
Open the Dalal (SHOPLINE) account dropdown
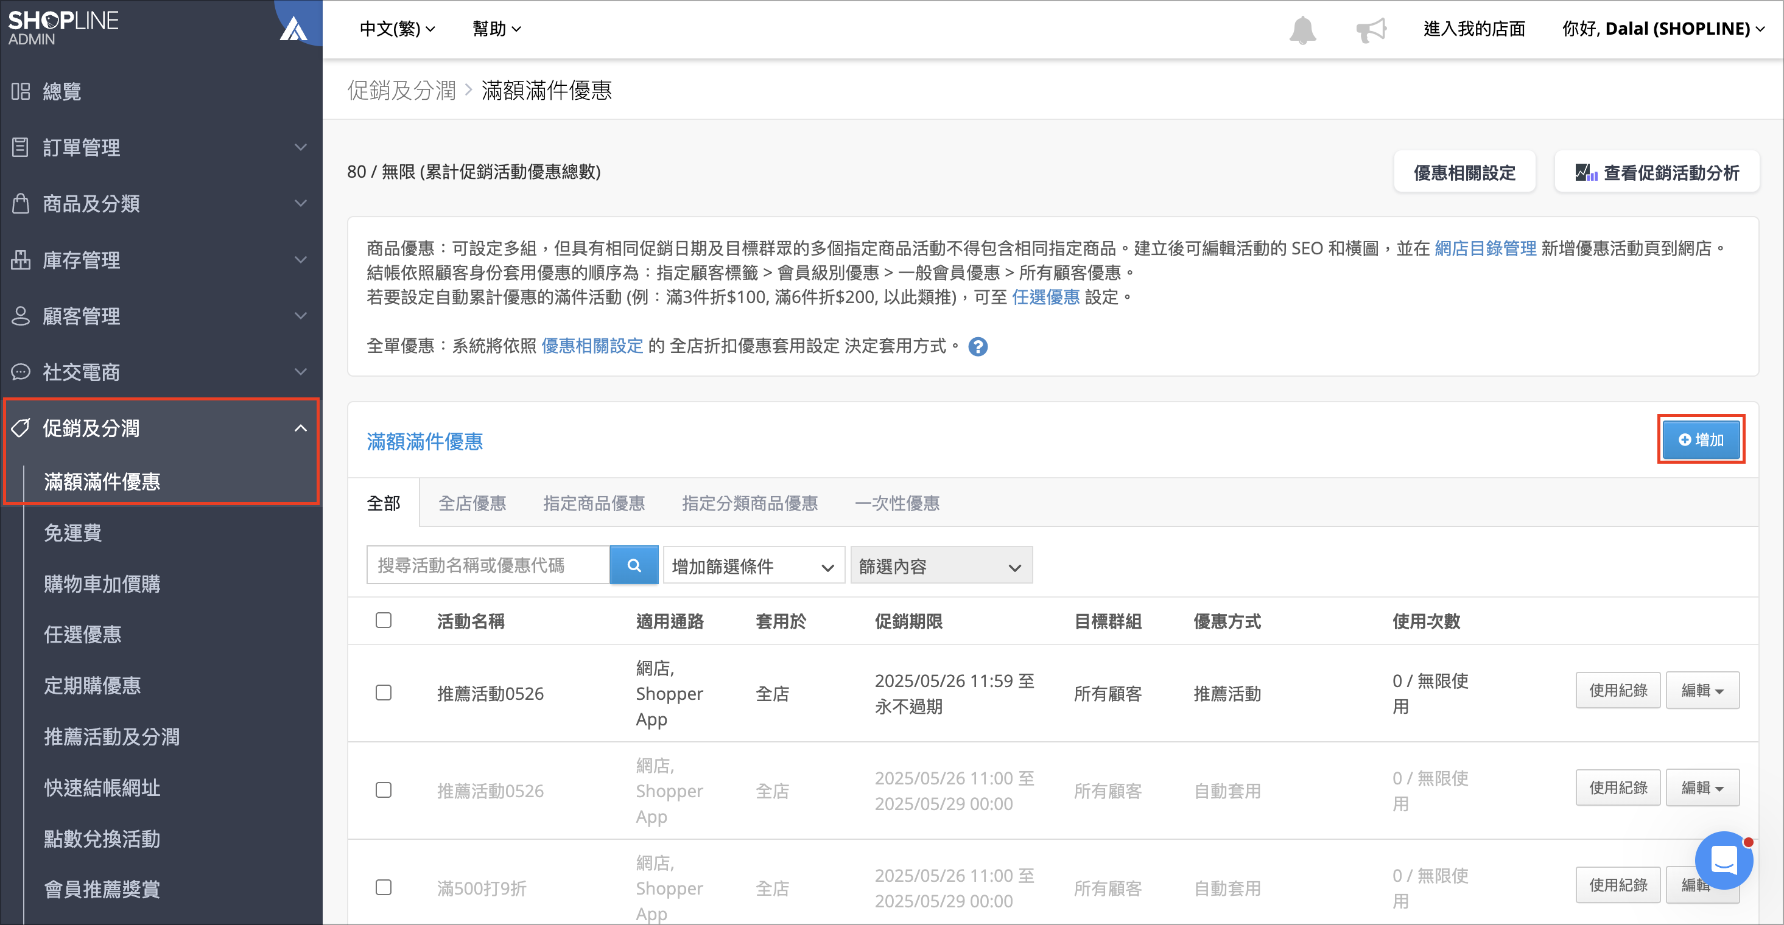tap(1663, 29)
